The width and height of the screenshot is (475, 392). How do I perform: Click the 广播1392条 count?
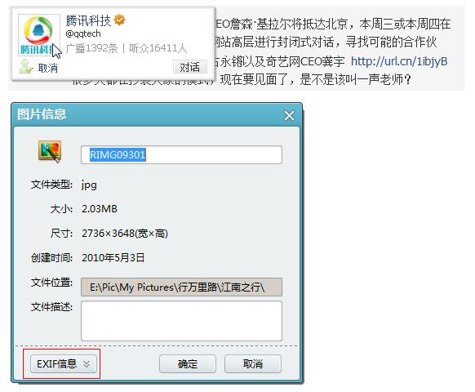tap(91, 48)
